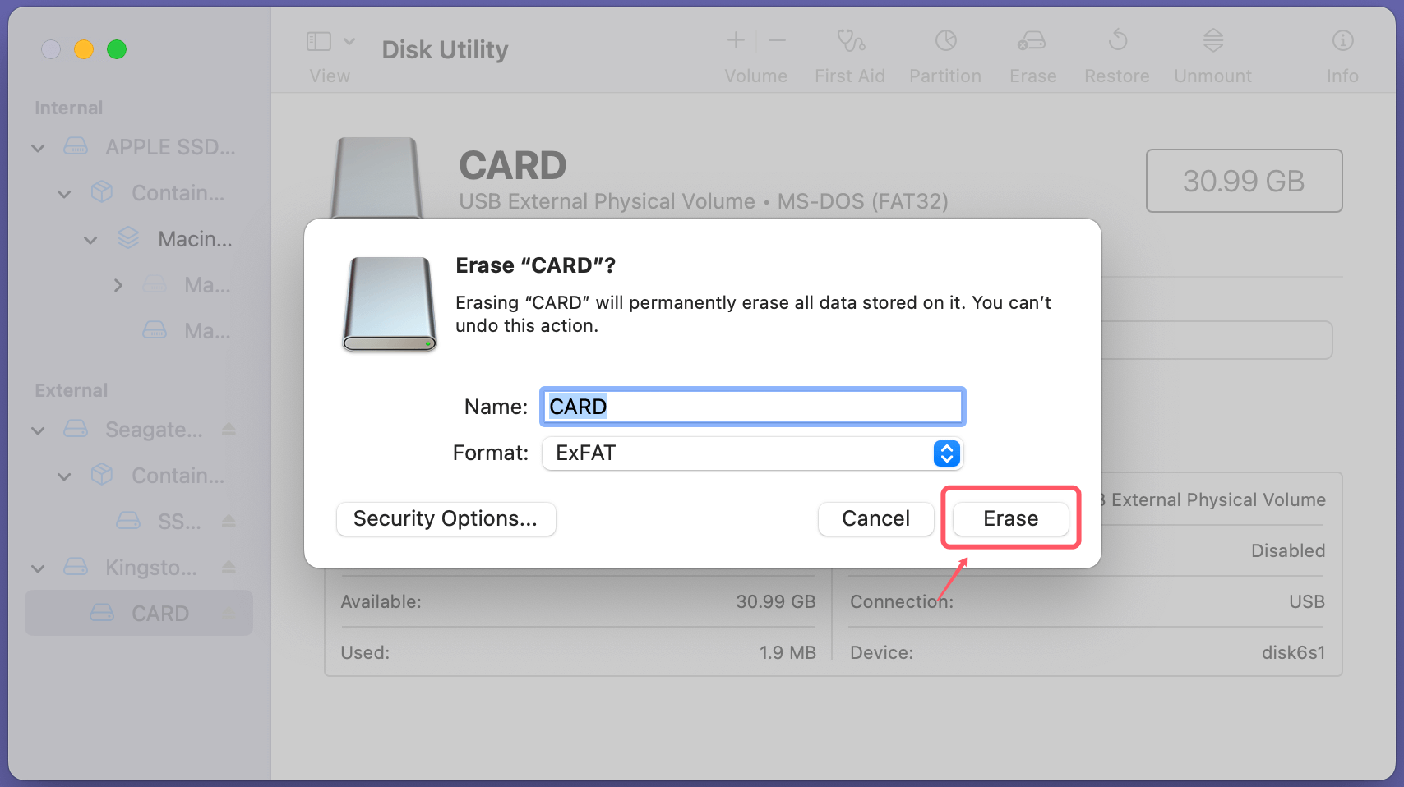Image resolution: width=1404 pixels, height=787 pixels.
Task: Expand the collapsed Macintosh sub-volume arrow
Action: [x=118, y=285]
